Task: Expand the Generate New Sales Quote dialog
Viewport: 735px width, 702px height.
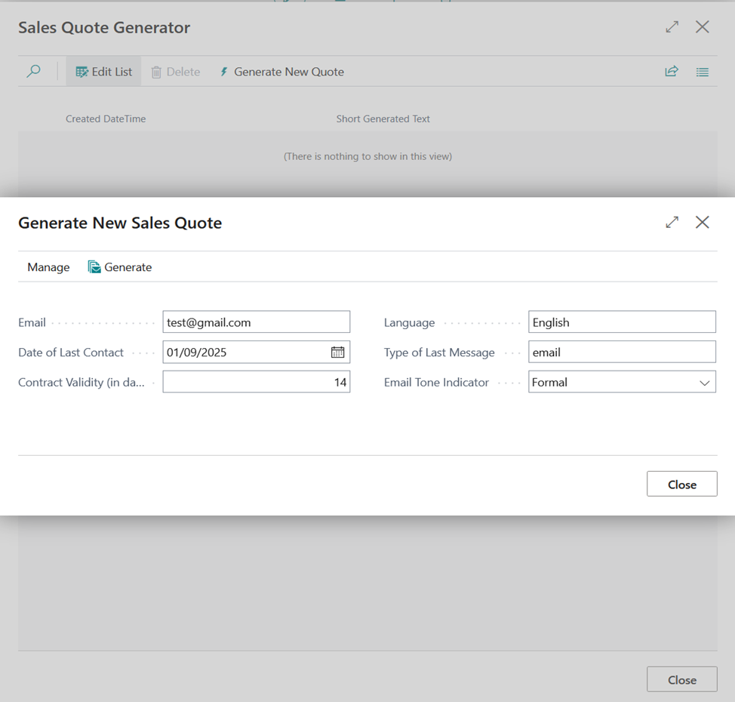Action: pos(672,222)
